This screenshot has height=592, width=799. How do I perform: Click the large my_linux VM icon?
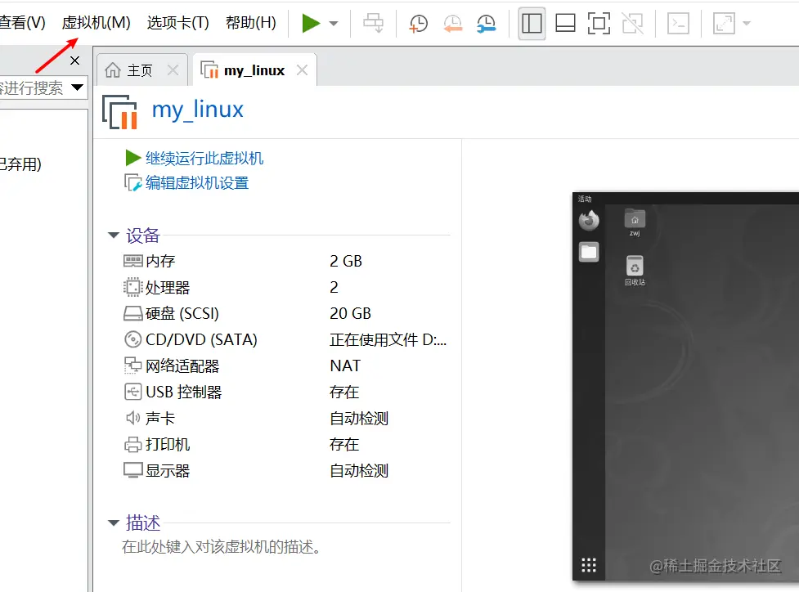[x=120, y=111]
